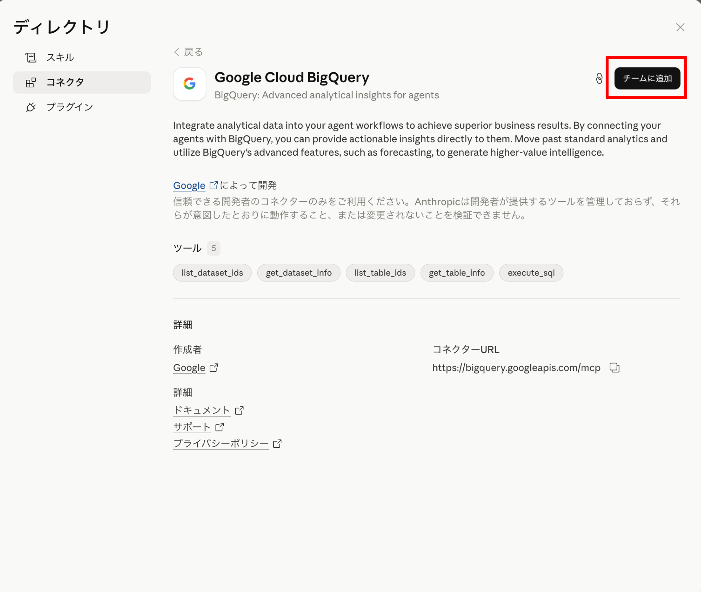Switch to the プラグイン section
701x592 pixels.
click(70, 107)
